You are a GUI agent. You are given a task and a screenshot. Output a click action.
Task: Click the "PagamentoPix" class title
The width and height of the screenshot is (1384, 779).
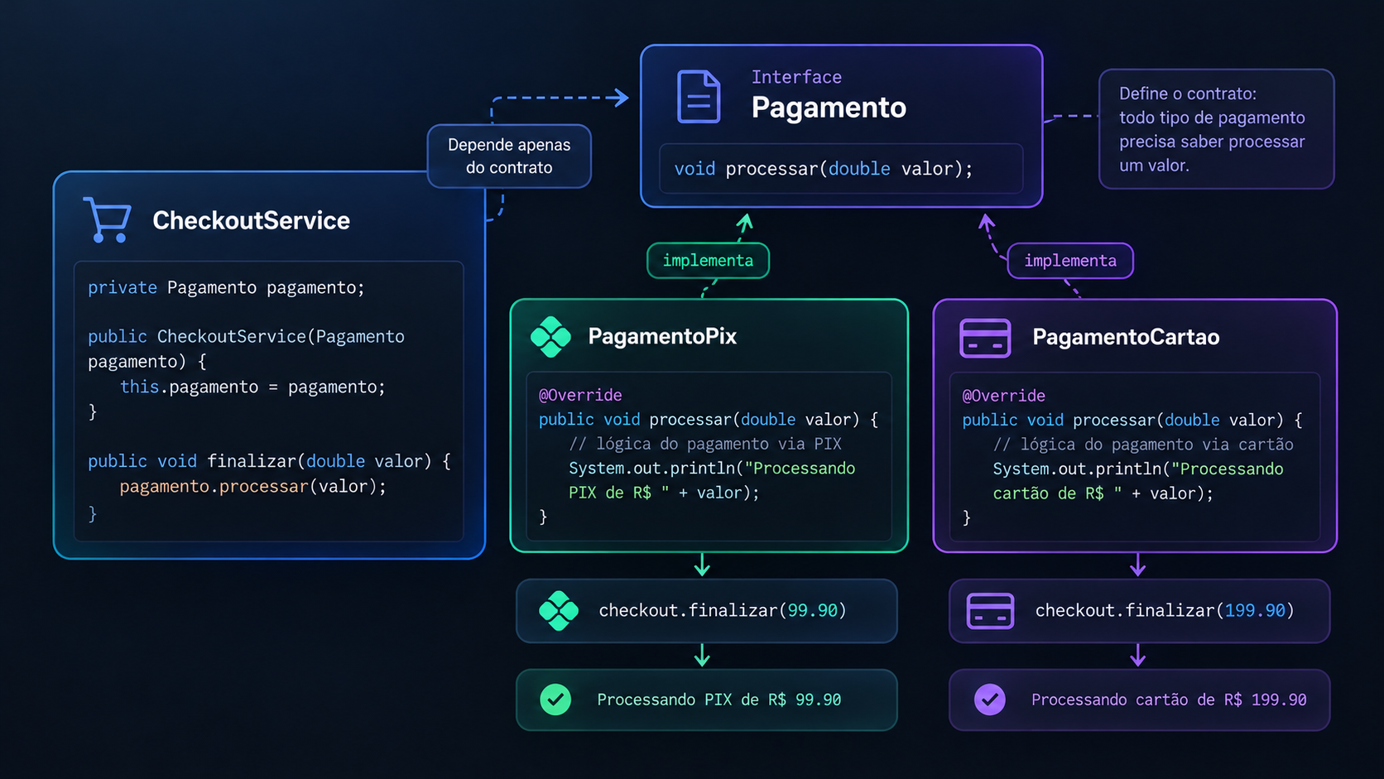[662, 336]
